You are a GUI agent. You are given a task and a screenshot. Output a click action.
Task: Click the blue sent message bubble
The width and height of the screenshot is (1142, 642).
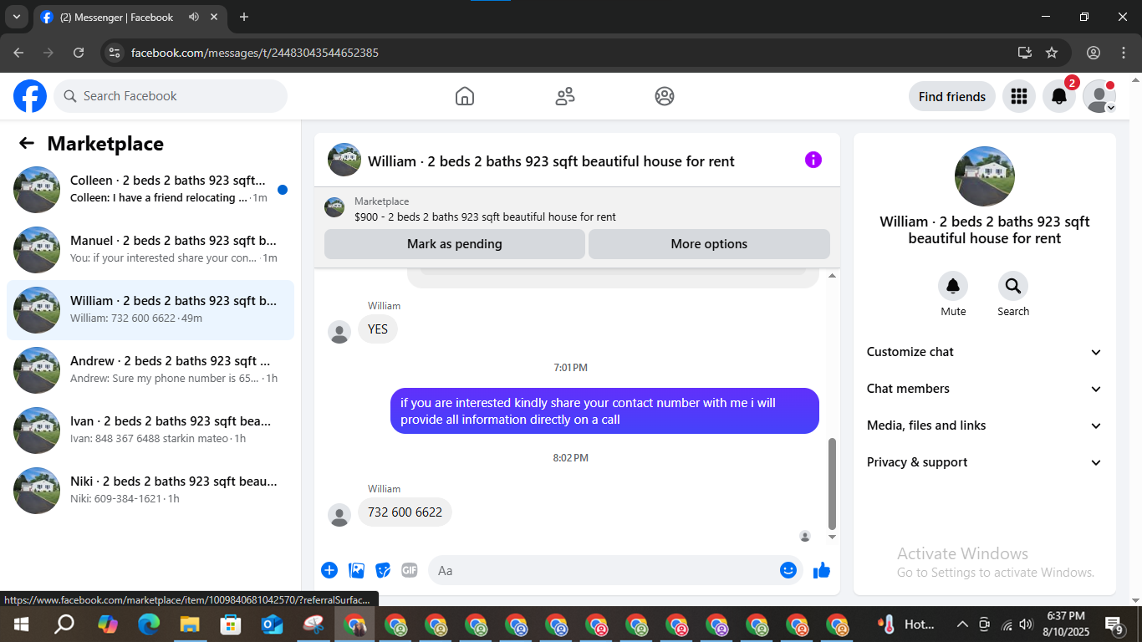604,410
